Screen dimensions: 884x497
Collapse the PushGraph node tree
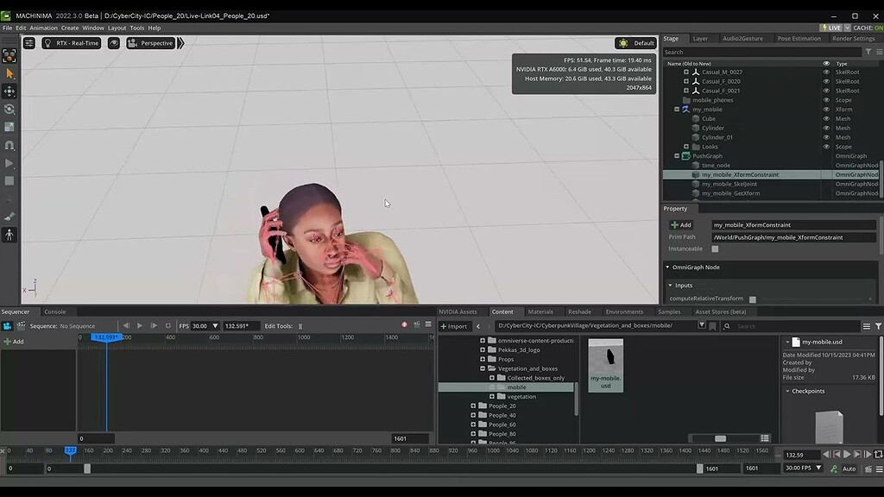(x=676, y=156)
